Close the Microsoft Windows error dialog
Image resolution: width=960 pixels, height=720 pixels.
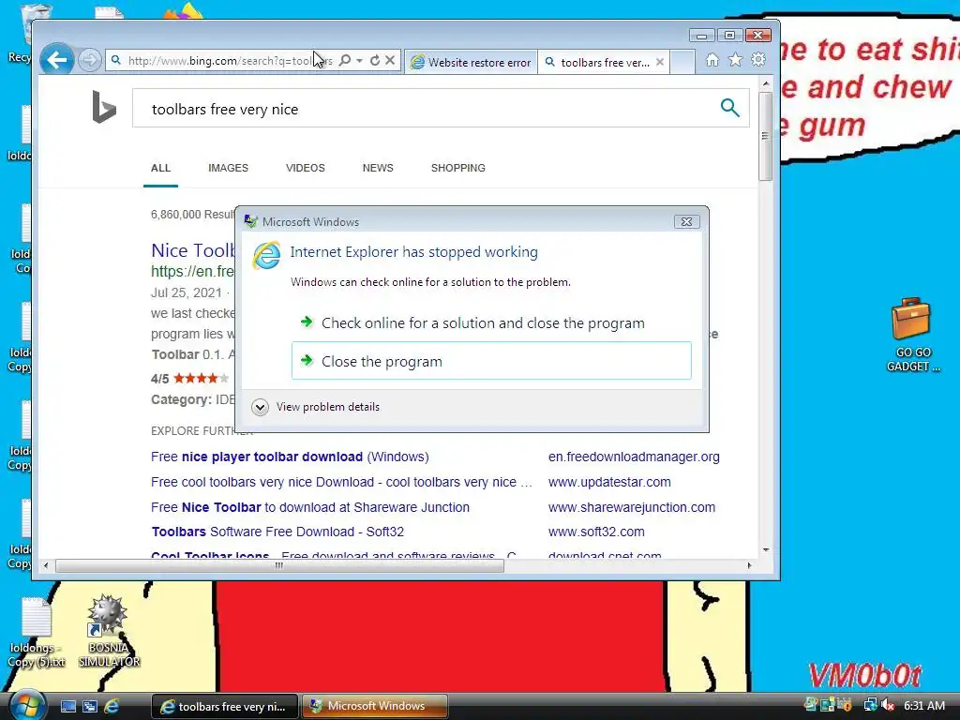point(686,221)
